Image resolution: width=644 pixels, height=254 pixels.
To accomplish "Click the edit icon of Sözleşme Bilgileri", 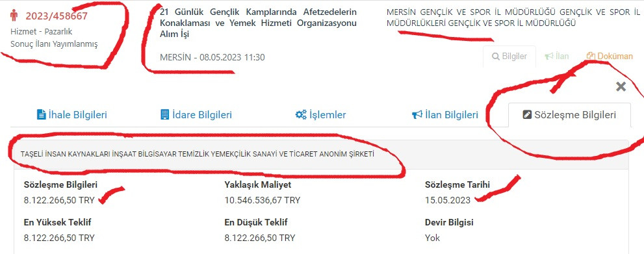I will tap(527, 115).
